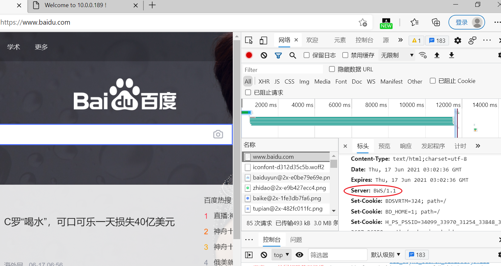Filter requests by XHR type
501x266 pixels.
point(264,81)
